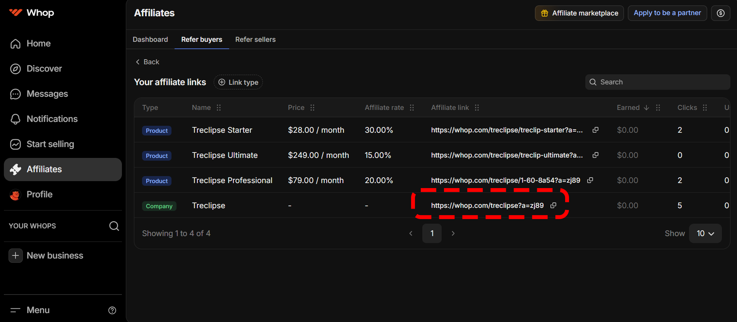Click the Treclipse Starter link URL

point(507,130)
